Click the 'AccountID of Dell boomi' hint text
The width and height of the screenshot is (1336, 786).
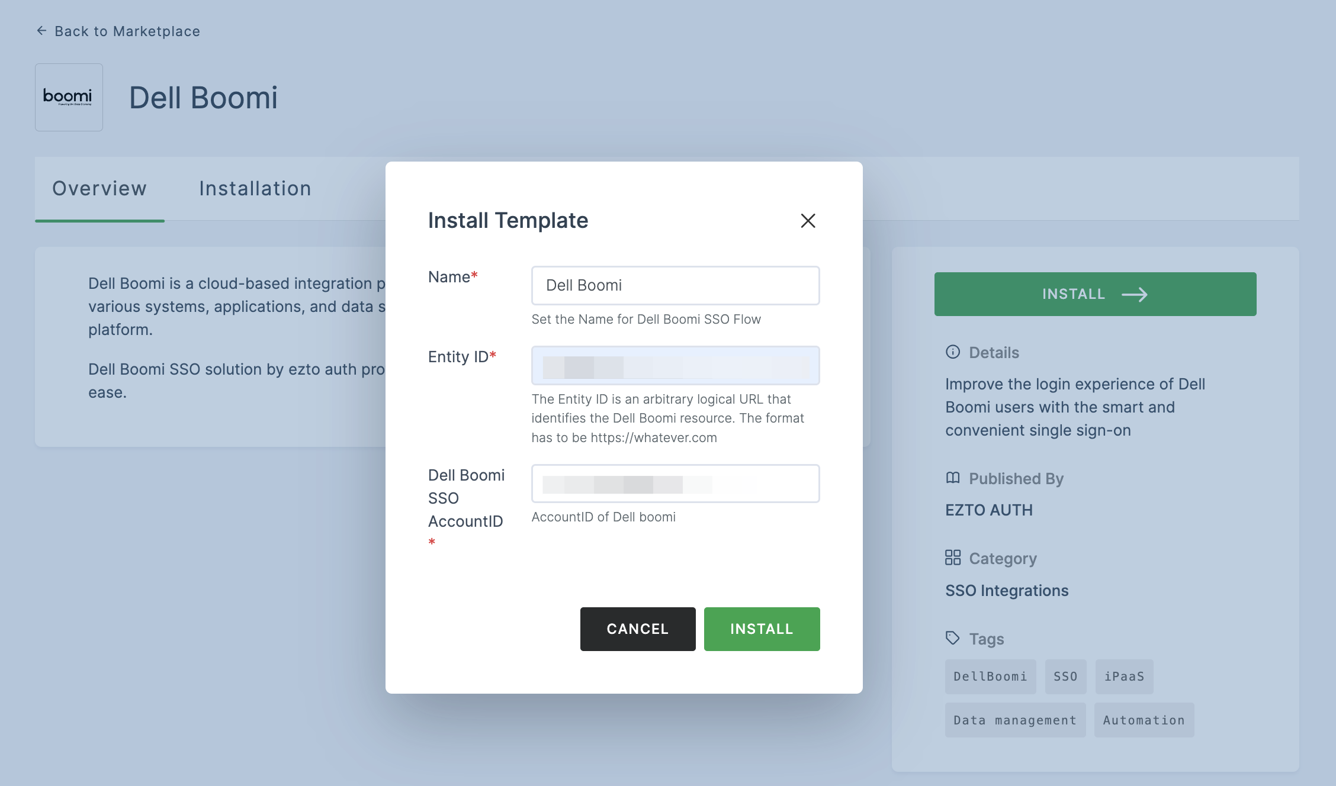pyautogui.click(x=603, y=517)
